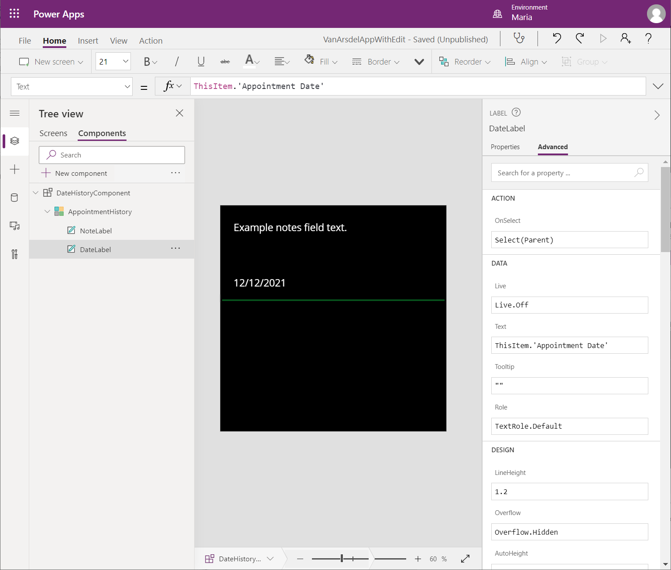Toggle italic formatting

tap(177, 62)
